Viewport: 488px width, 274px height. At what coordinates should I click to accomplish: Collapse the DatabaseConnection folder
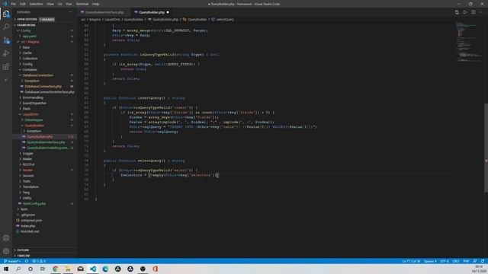pyautogui.click(x=38, y=75)
